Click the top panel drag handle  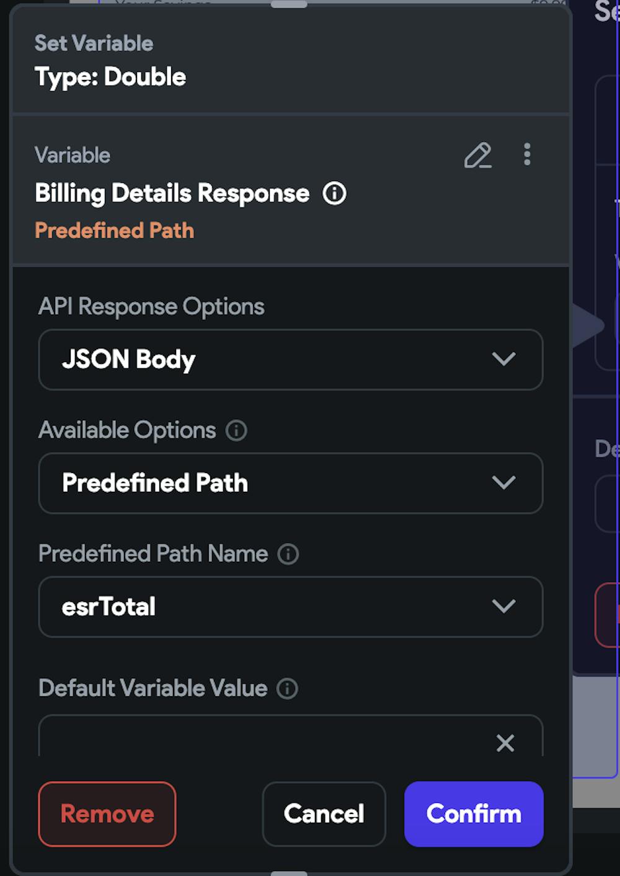click(289, 4)
